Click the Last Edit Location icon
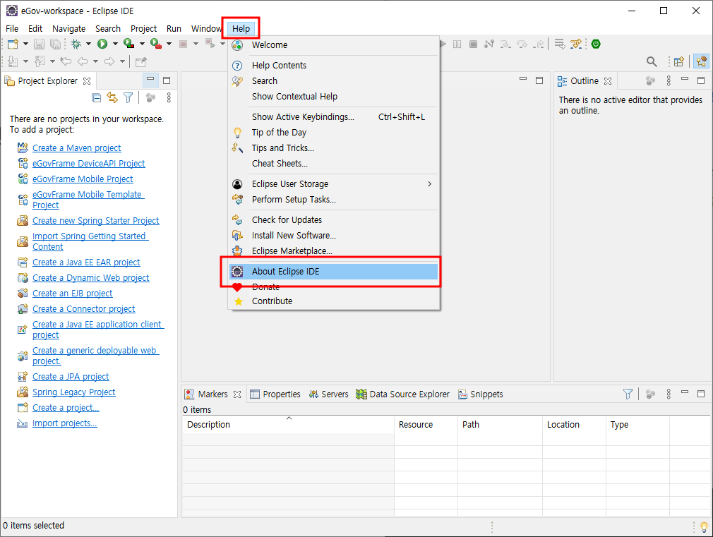 click(66, 61)
